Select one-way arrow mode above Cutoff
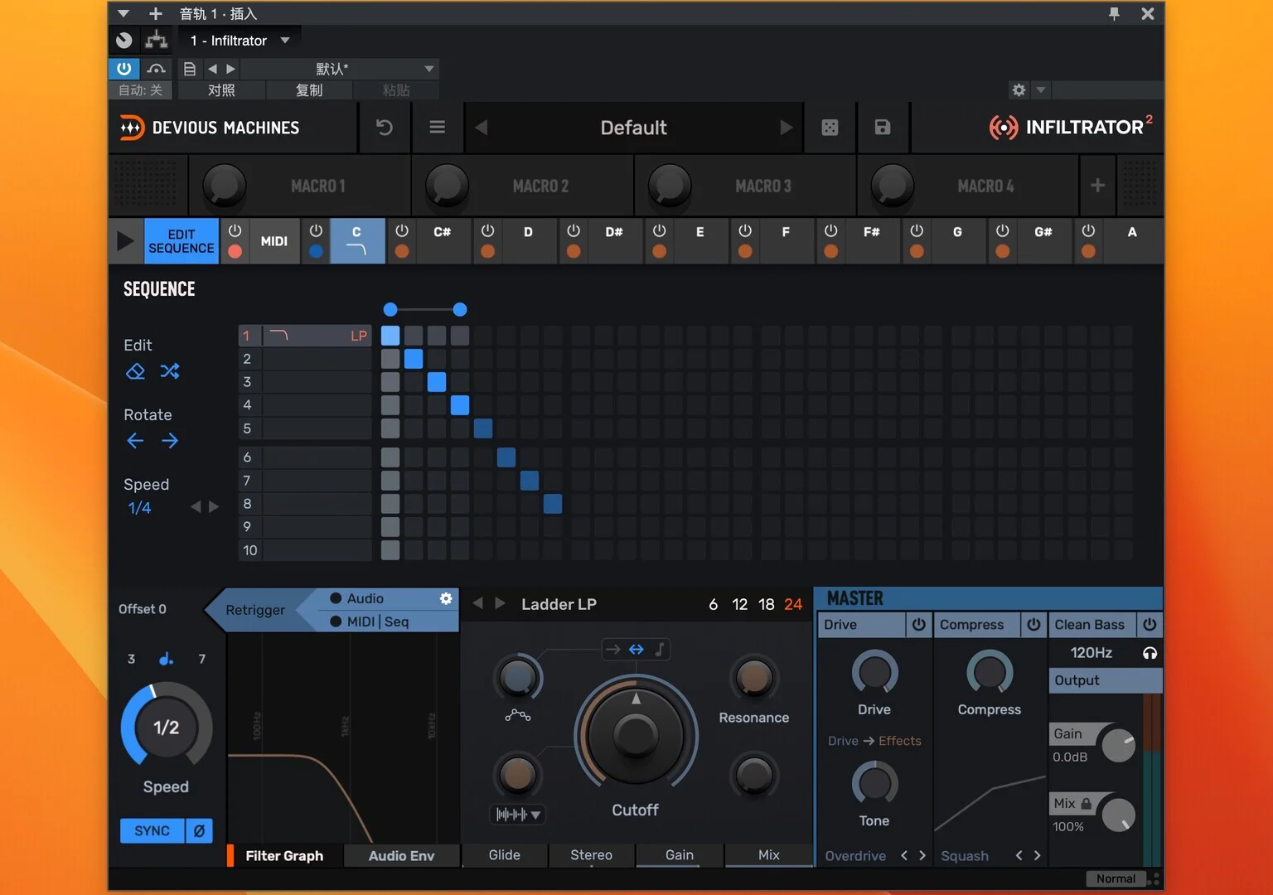This screenshot has width=1273, height=895. tap(612, 650)
